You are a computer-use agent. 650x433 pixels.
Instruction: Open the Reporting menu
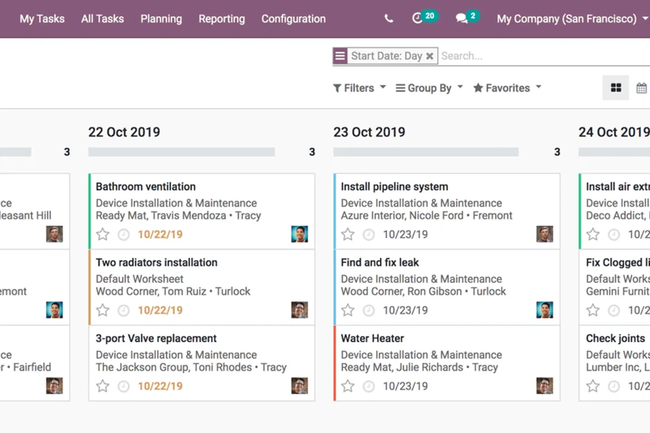[222, 18]
